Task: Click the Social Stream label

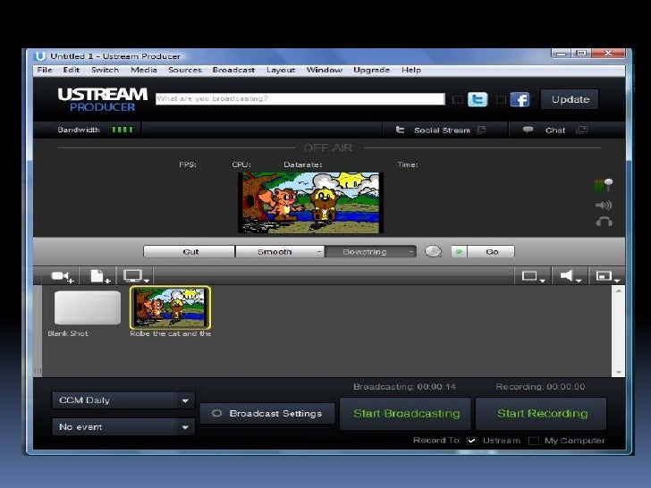Action: (x=442, y=130)
